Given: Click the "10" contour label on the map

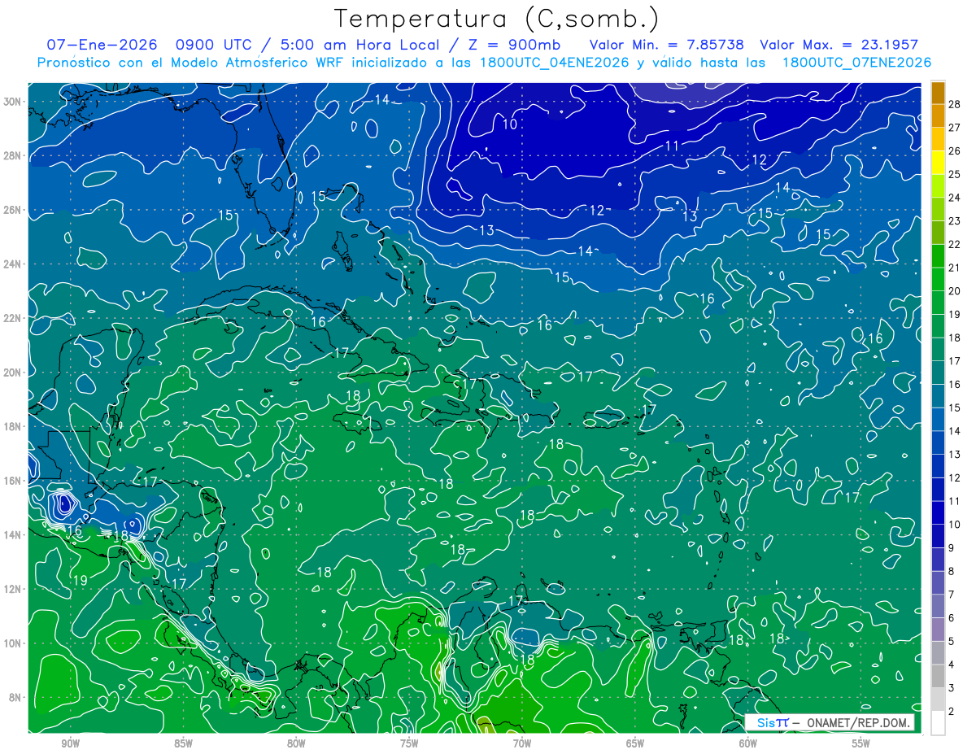Looking at the screenshot, I should coord(509,124).
